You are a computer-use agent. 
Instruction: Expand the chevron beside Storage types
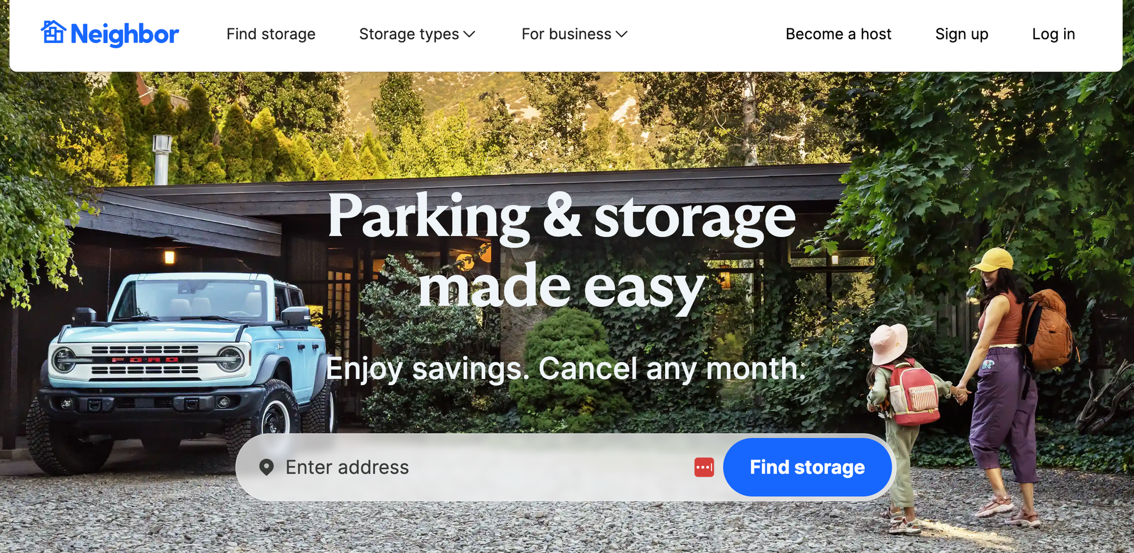click(469, 34)
